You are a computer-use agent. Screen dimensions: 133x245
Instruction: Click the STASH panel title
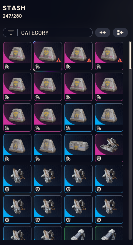click(x=14, y=8)
